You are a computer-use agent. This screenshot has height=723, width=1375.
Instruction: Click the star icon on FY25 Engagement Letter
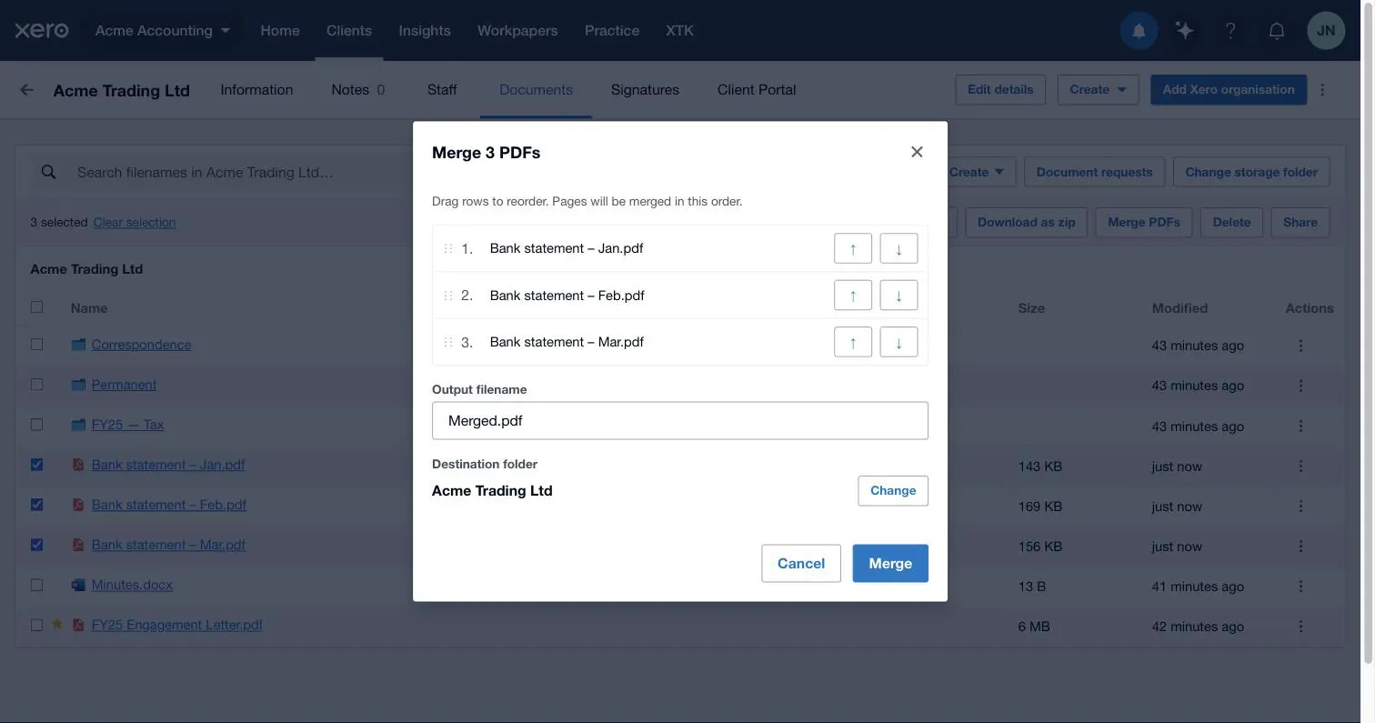[x=57, y=625]
